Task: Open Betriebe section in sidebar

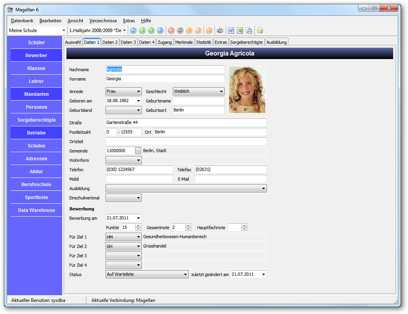Action: 36,133
